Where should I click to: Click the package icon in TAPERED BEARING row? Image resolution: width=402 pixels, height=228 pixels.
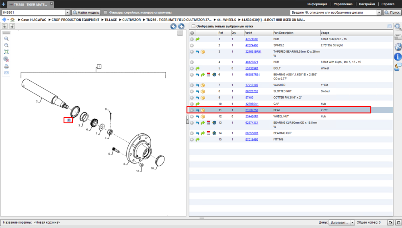tap(203, 52)
